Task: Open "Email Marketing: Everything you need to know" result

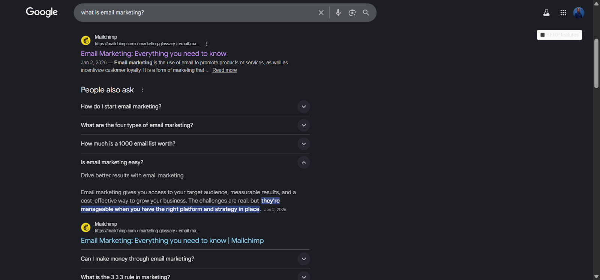Action: click(x=153, y=54)
